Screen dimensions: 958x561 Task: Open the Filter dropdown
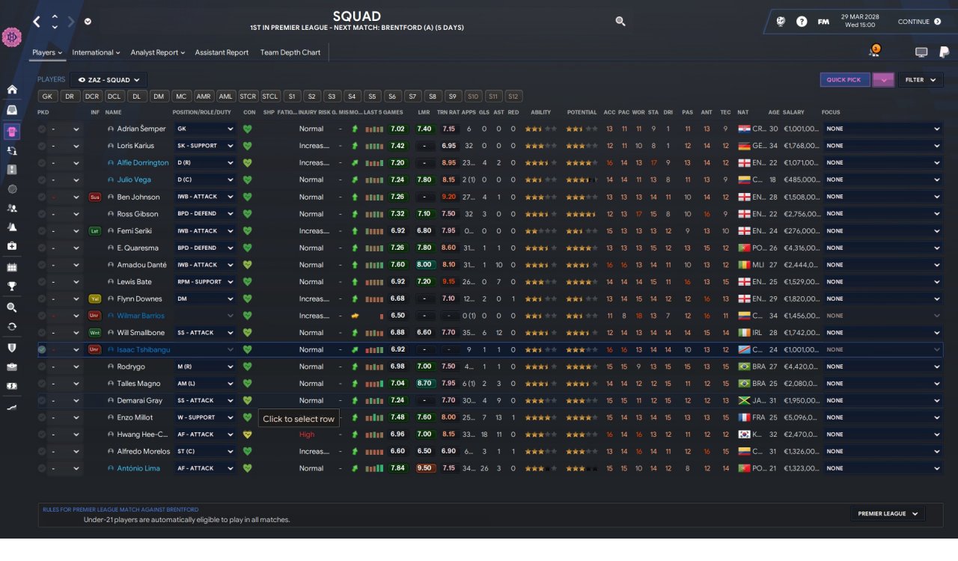point(921,79)
